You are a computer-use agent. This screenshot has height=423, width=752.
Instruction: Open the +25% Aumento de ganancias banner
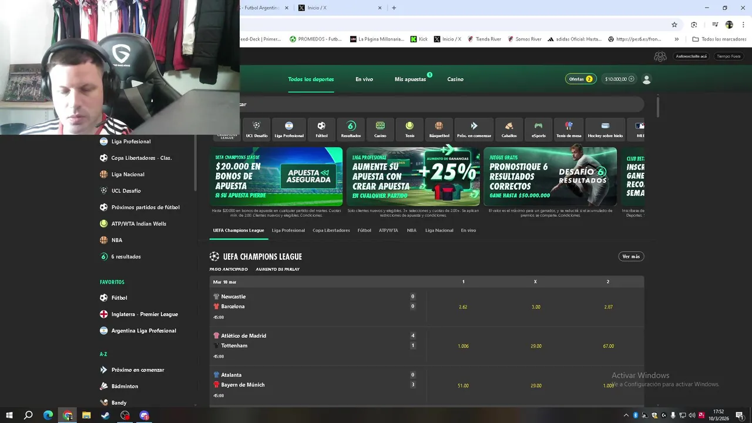[x=413, y=176]
